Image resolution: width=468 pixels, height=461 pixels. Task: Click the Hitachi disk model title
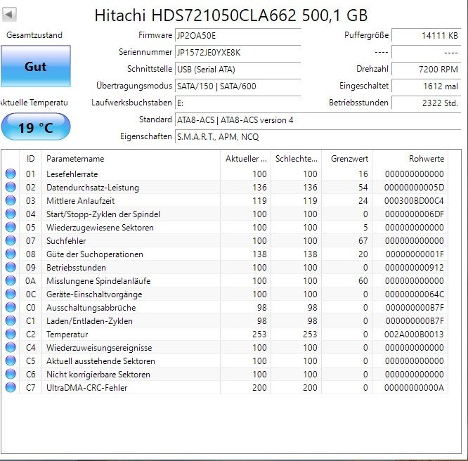tap(231, 15)
